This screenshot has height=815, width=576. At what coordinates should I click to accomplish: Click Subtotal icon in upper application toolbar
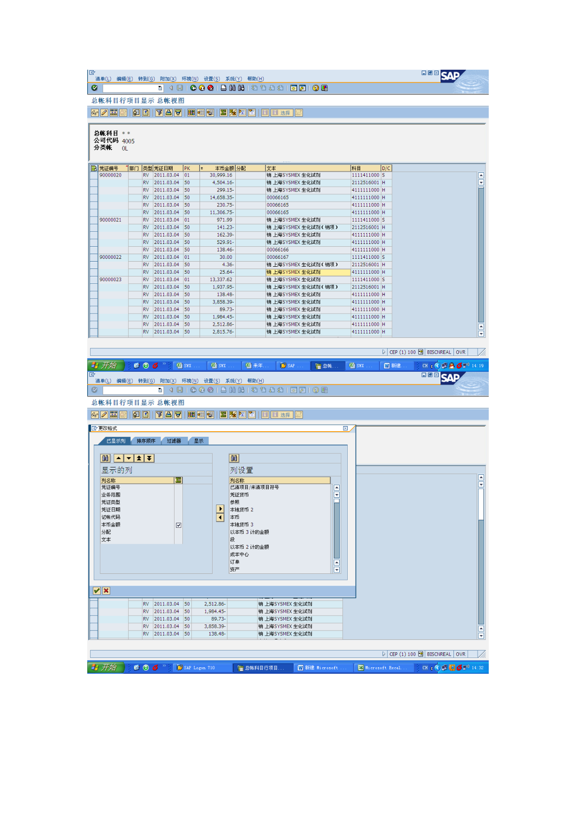(233, 112)
